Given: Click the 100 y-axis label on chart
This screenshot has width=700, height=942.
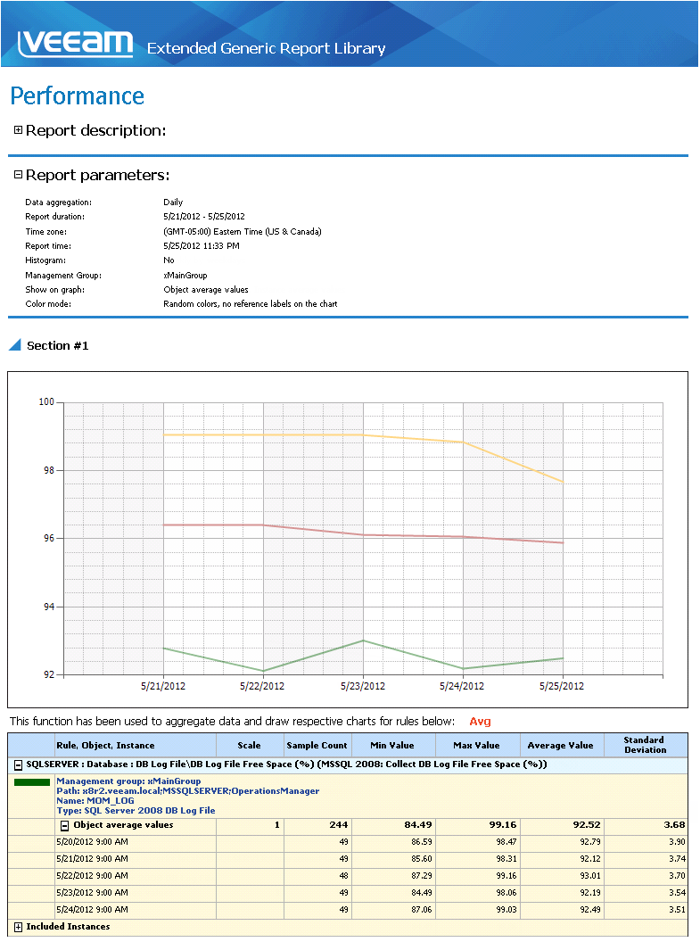Looking at the screenshot, I should [46, 402].
